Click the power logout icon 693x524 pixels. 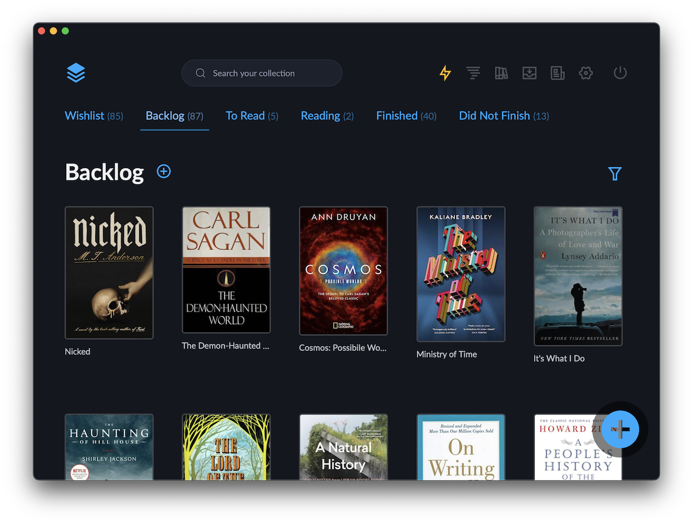pos(620,73)
